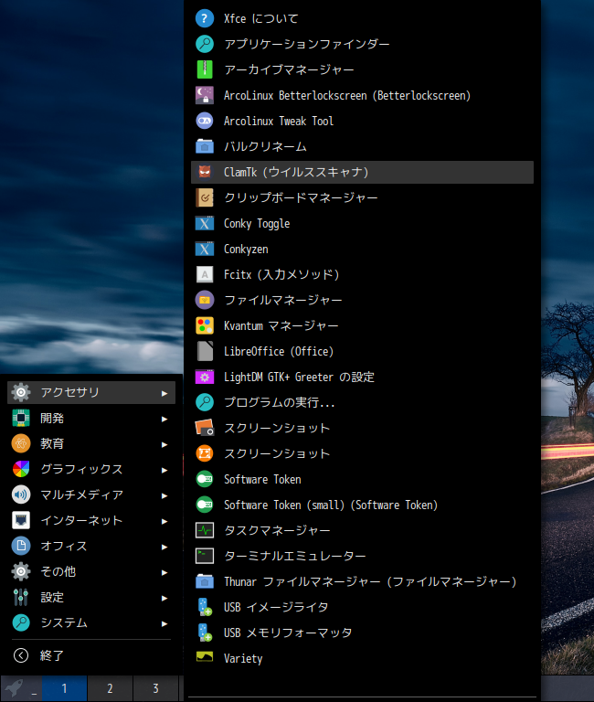Image resolution: width=594 pixels, height=702 pixels.
Task: Launch Xfce について entry text
Action: [261, 18]
